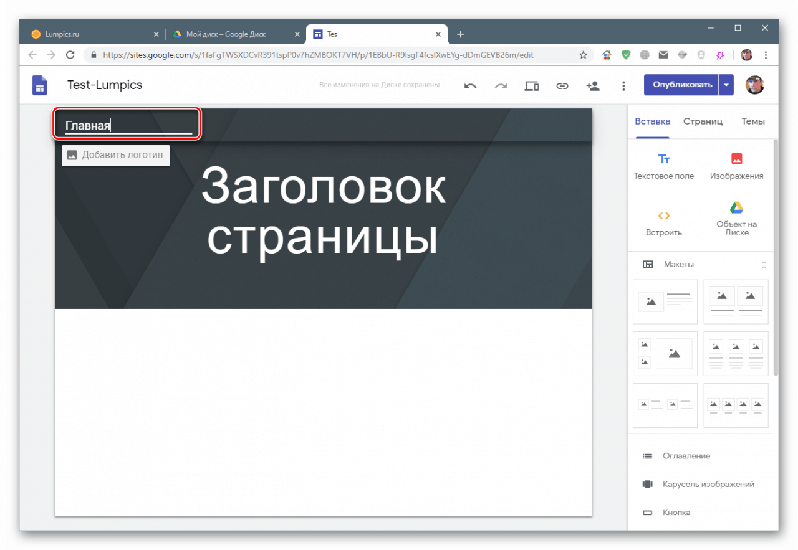Click the green shield extension icon
798x550 pixels.
click(625, 55)
